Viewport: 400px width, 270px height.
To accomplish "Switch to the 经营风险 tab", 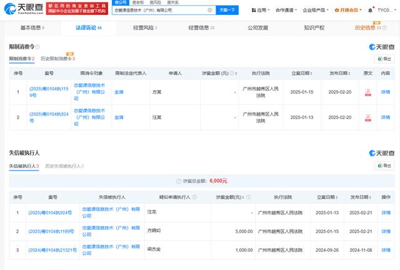I will 145,28.
